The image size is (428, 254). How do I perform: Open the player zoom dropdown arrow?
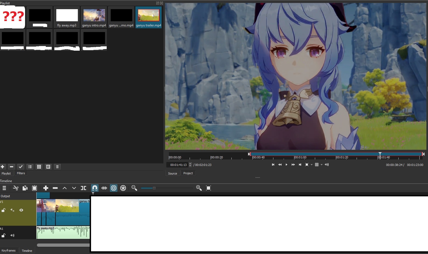(312, 165)
